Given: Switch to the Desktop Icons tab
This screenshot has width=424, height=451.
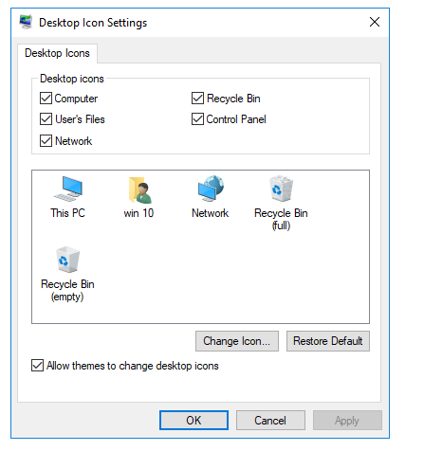Looking at the screenshot, I should (x=57, y=53).
